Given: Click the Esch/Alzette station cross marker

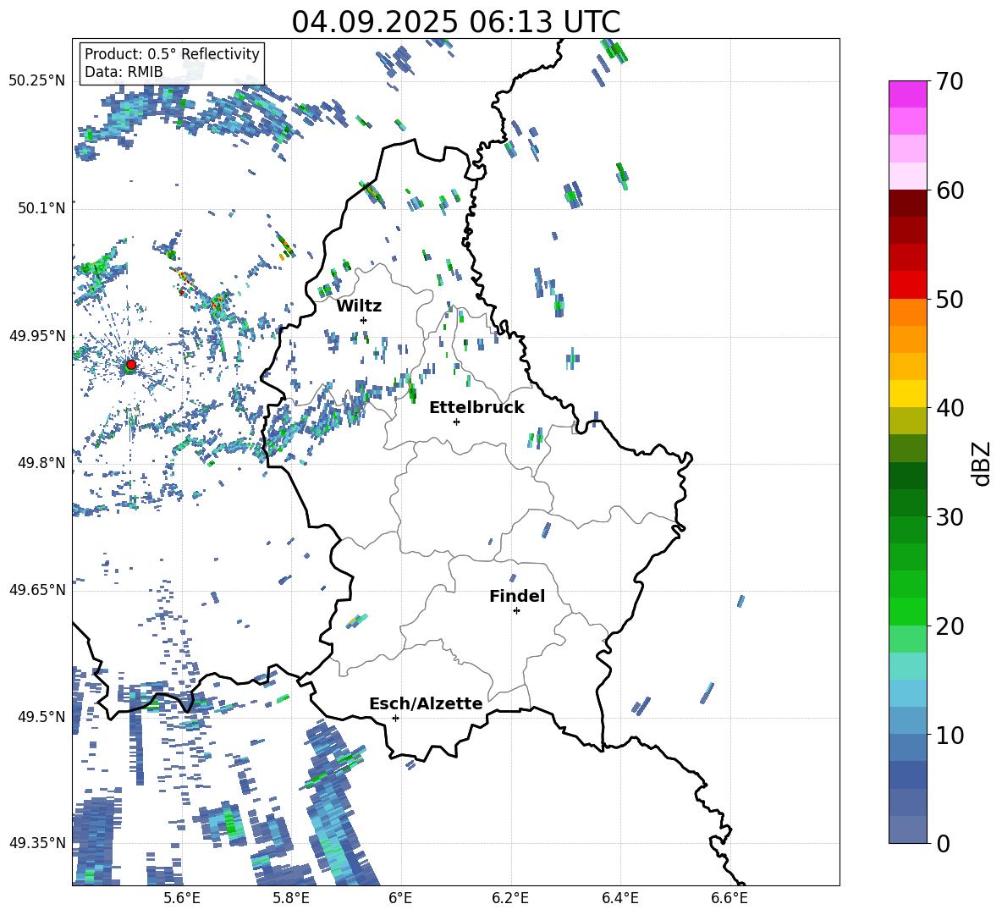Looking at the screenshot, I should [395, 718].
